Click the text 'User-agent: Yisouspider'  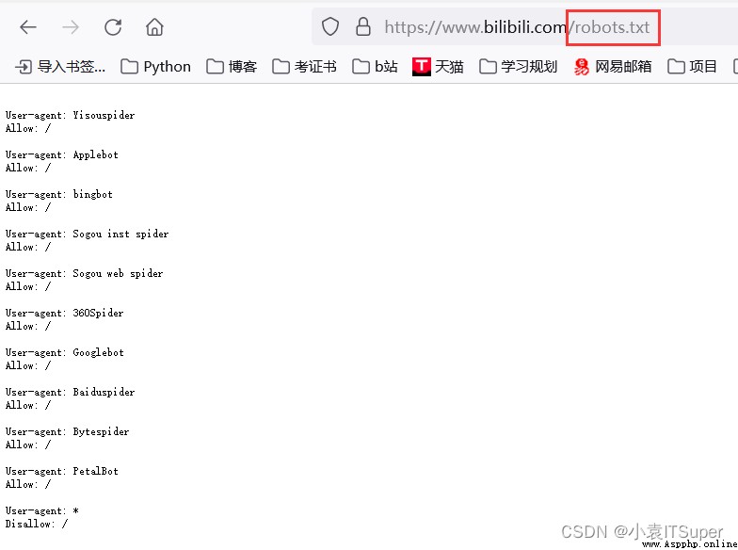click(70, 115)
